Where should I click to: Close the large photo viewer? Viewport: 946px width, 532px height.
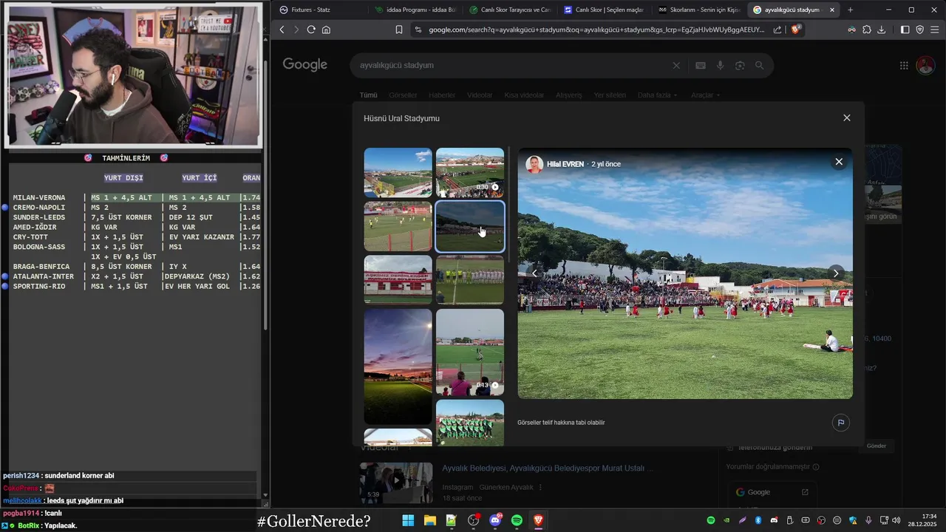click(839, 162)
